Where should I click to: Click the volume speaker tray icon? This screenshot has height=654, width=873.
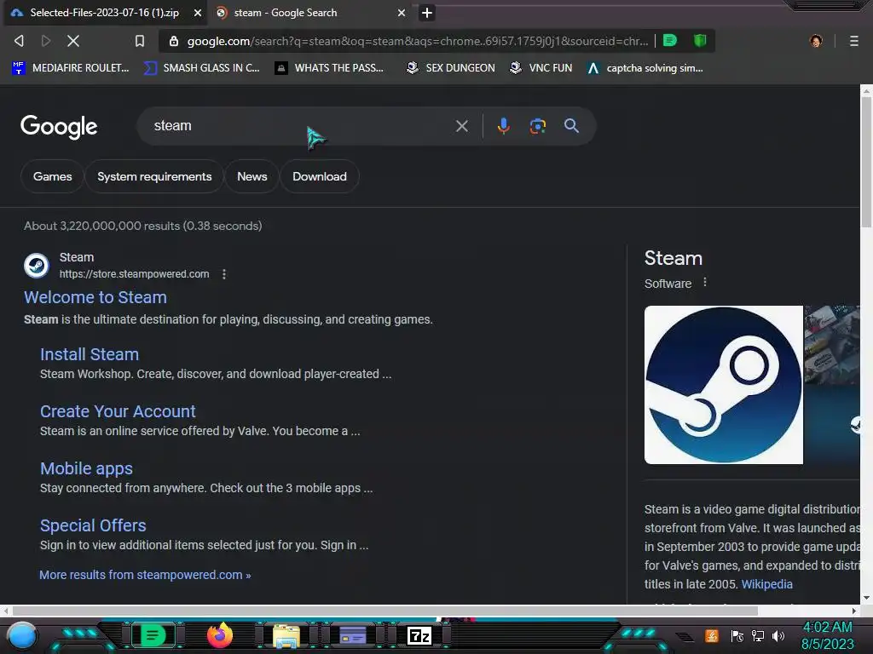(778, 635)
